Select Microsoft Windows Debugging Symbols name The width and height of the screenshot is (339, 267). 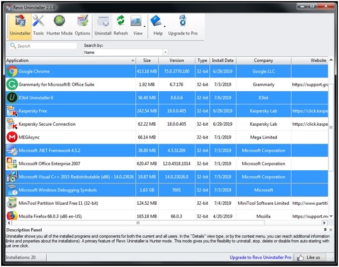point(58,190)
